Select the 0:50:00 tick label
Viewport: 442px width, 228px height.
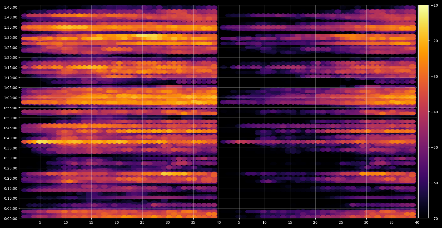tap(11, 118)
